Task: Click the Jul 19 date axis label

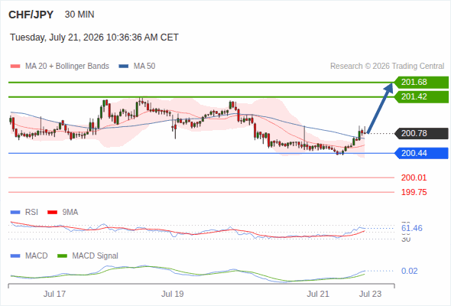Action: tap(172, 294)
